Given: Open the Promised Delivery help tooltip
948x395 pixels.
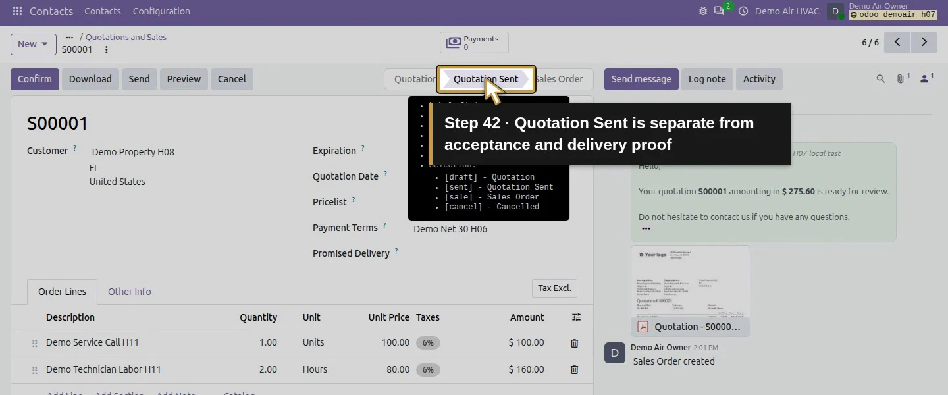Looking at the screenshot, I should (396, 251).
